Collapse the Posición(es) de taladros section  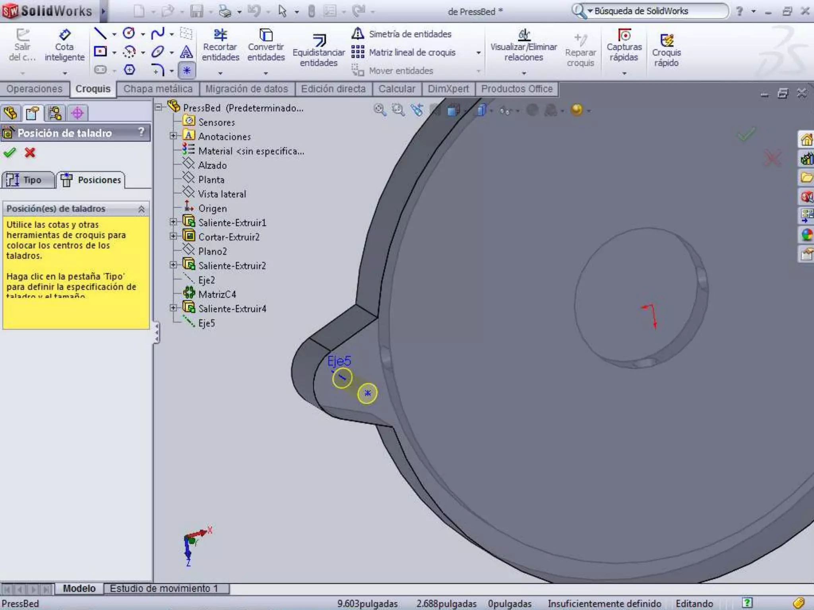click(141, 209)
